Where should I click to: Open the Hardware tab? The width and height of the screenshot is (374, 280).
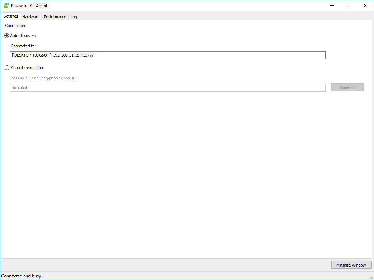[x=31, y=17]
